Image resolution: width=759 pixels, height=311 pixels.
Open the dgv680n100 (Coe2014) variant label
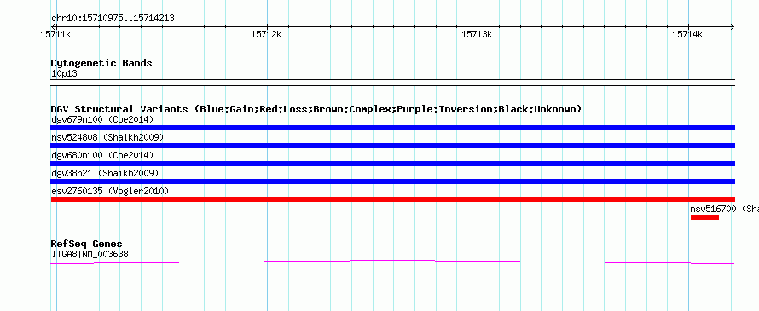pyautogui.click(x=102, y=155)
